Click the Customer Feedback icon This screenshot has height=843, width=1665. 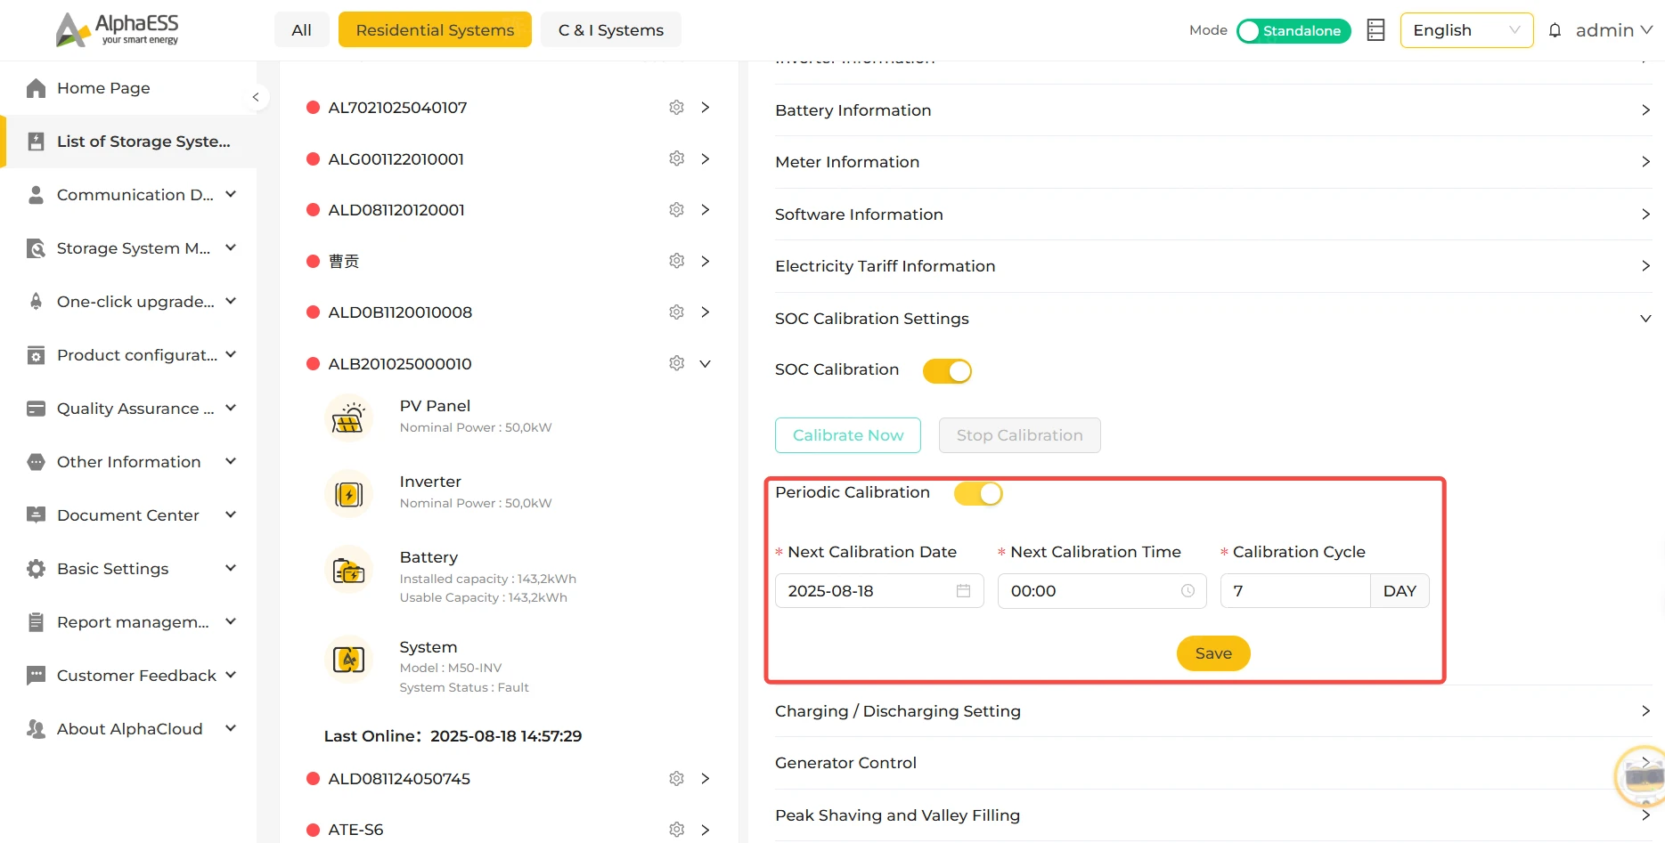tap(36, 676)
